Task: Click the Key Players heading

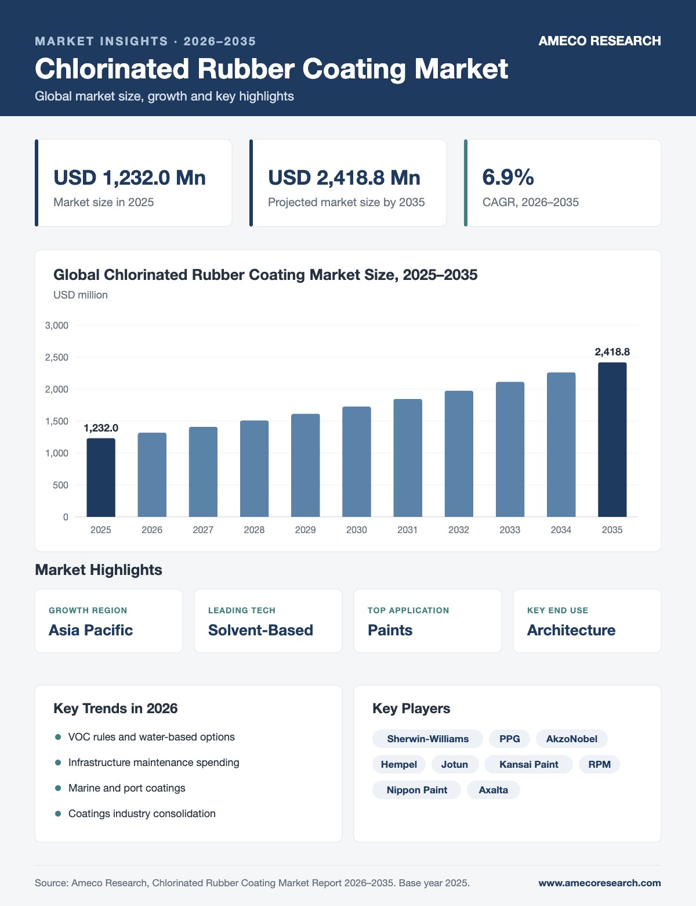Action: tap(411, 709)
